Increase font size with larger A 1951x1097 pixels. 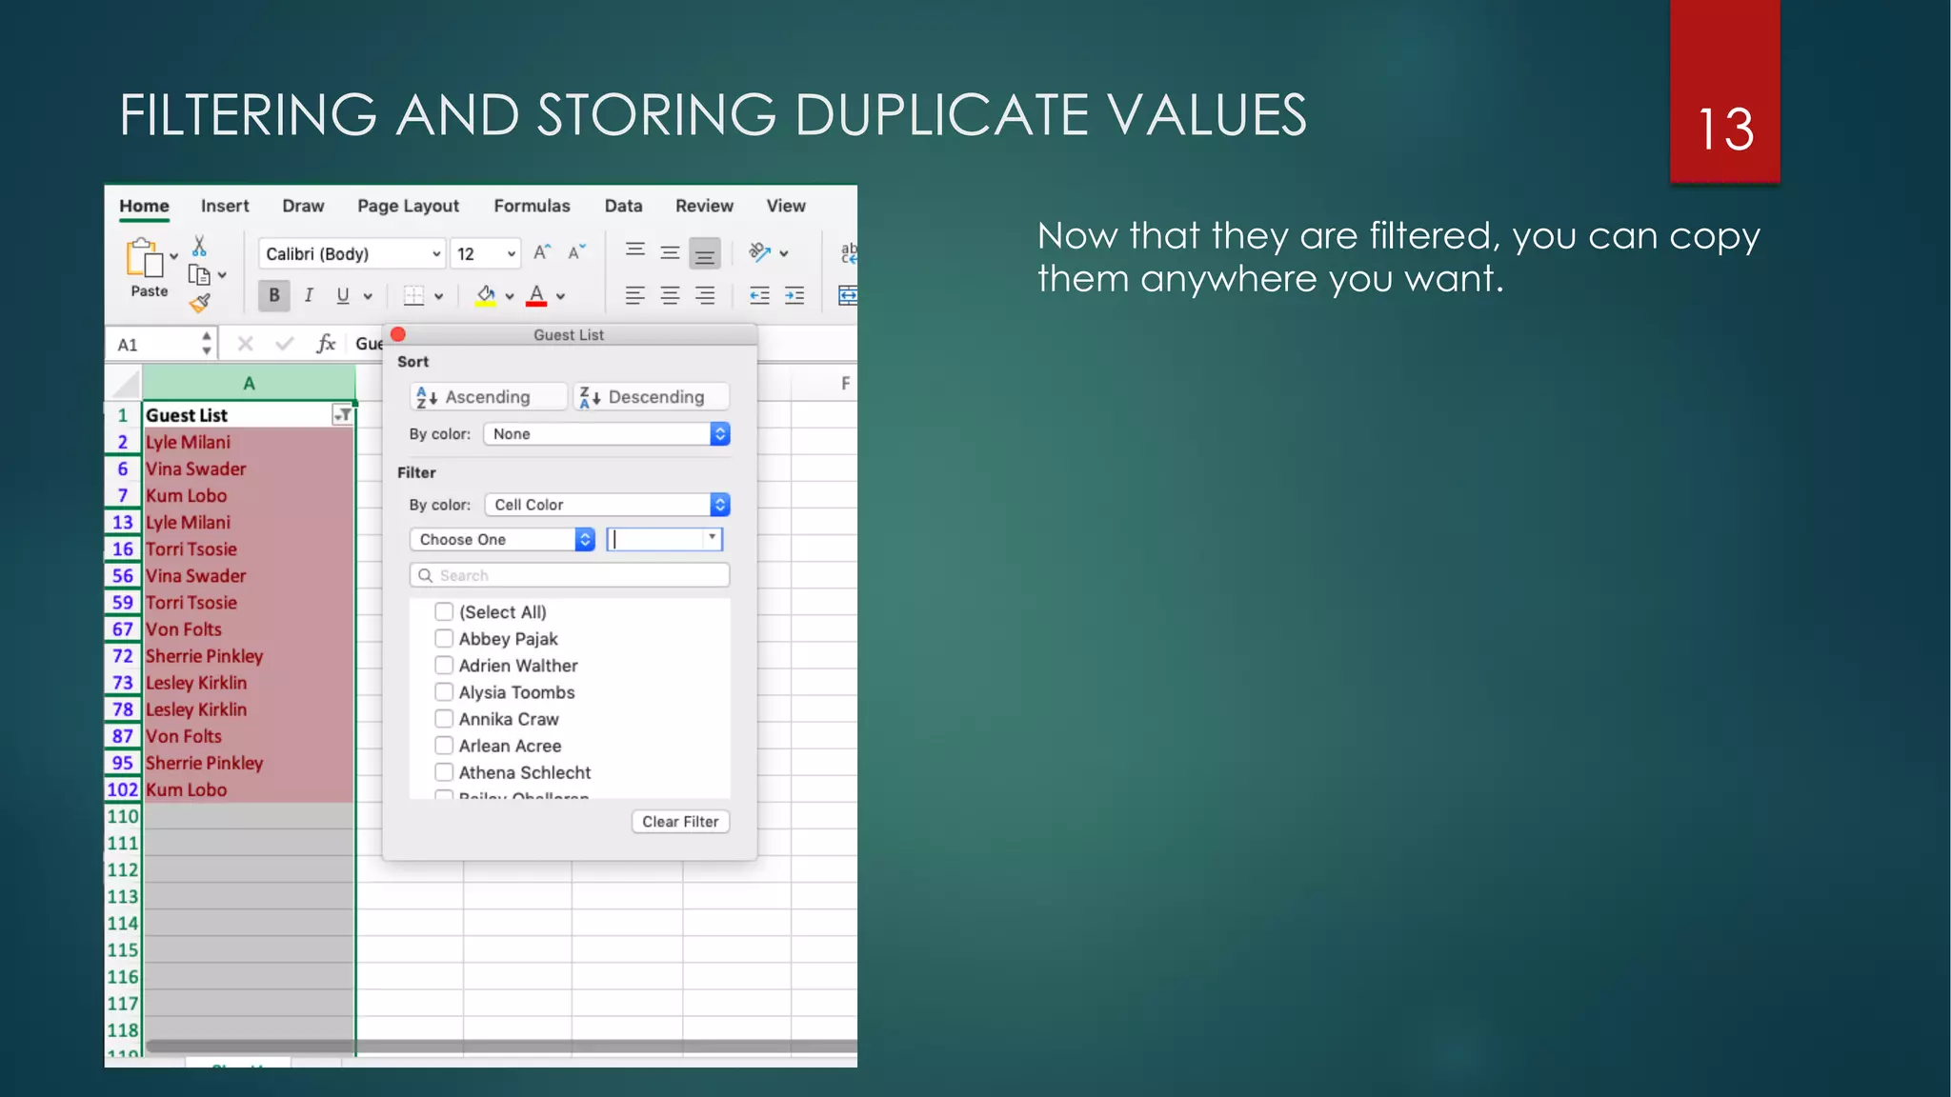(542, 252)
